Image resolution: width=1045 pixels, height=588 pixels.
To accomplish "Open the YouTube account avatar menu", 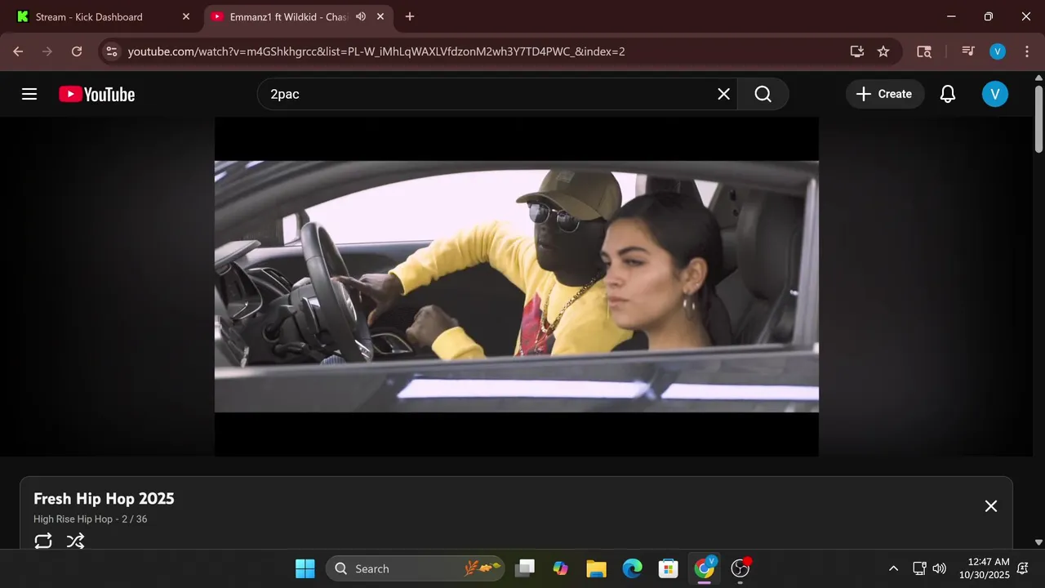I will point(994,94).
